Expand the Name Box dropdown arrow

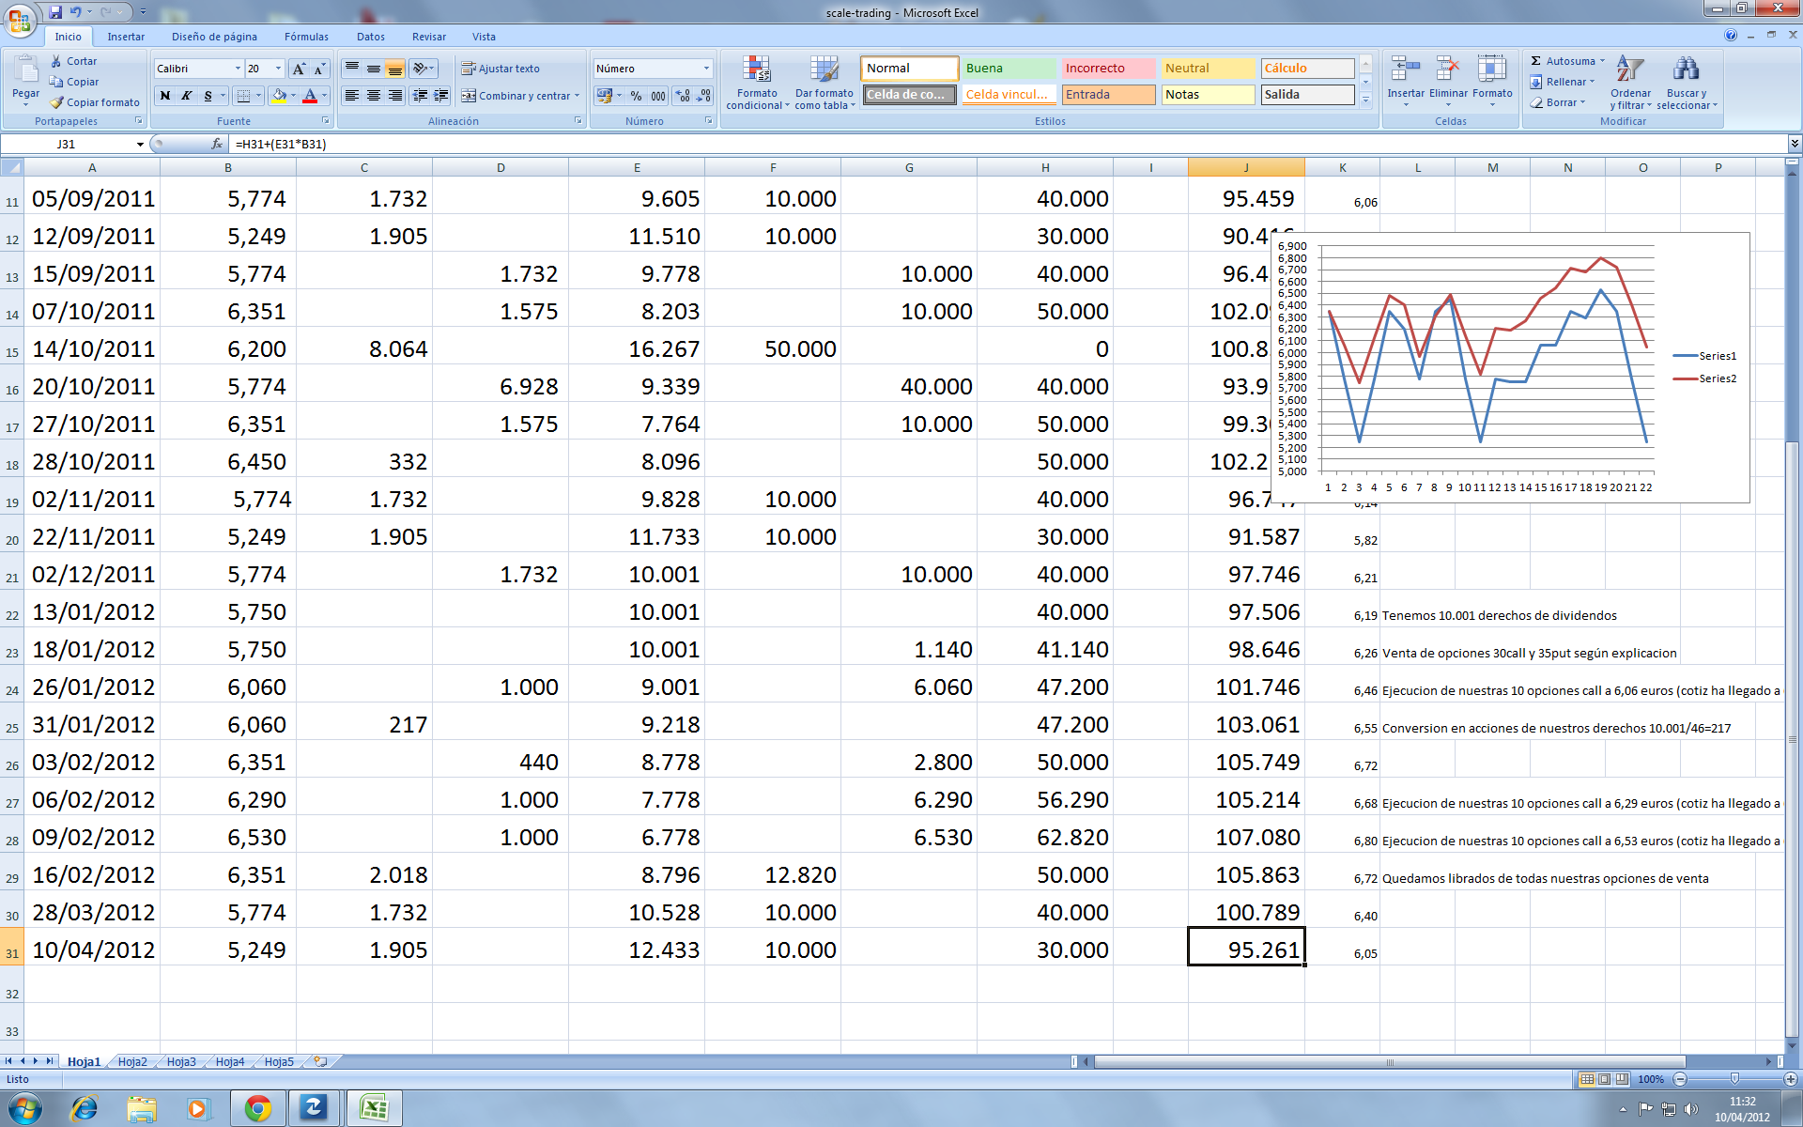click(x=140, y=145)
